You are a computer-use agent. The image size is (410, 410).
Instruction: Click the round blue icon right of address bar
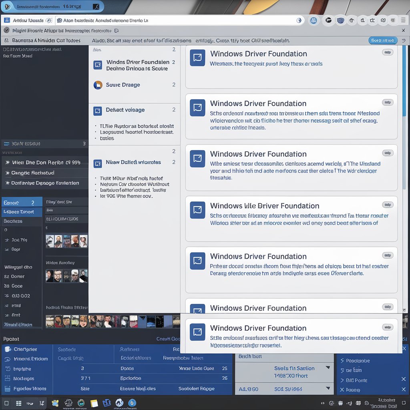tap(314, 20)
